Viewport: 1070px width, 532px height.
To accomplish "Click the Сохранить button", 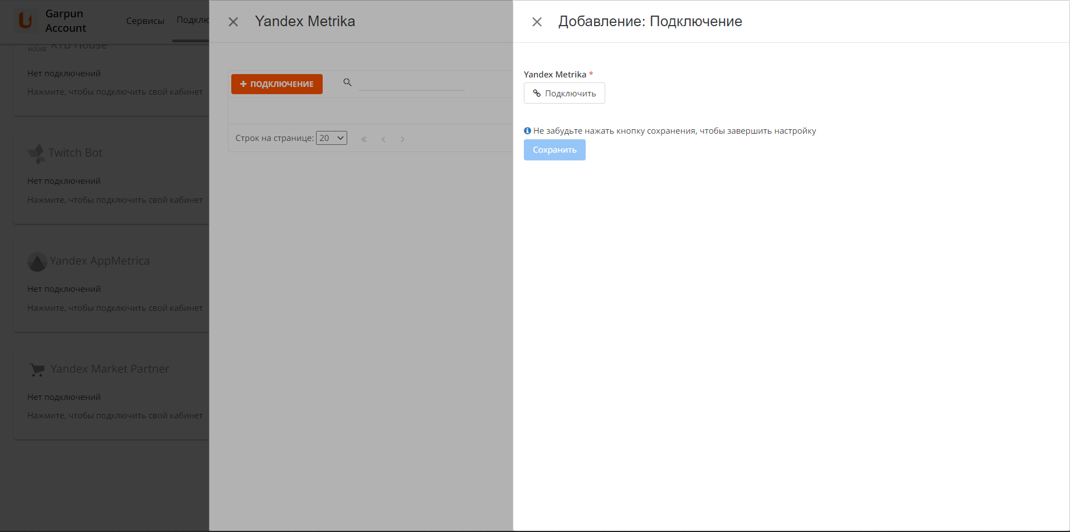I will tap(555, 150).
